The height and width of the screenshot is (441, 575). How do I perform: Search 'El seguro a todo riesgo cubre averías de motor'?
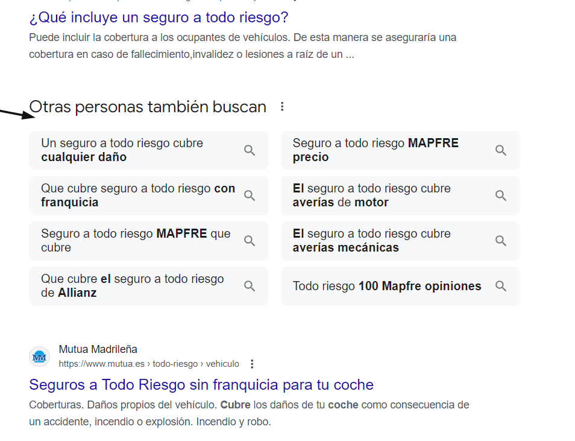[x=400, y=195]
